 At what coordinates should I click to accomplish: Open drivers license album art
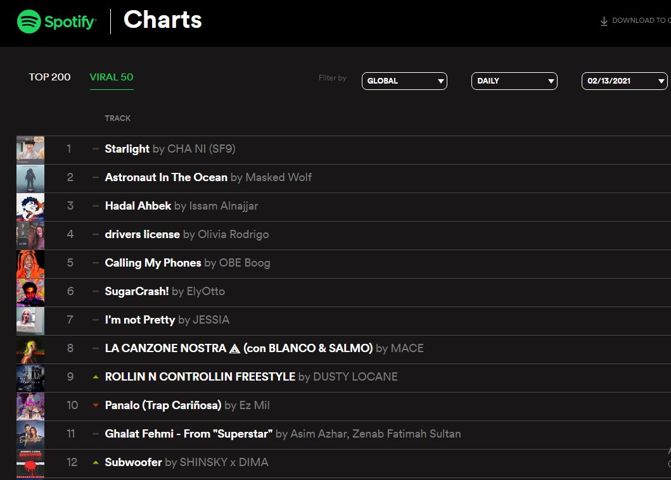coord(30,236)
